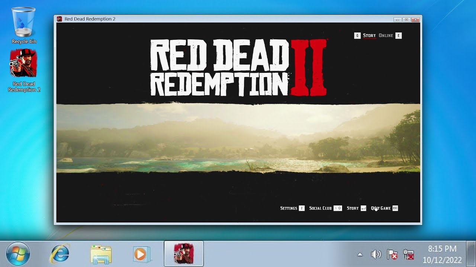
Task: Select the Recycle bin desktop icon
Action: (24, 25)
